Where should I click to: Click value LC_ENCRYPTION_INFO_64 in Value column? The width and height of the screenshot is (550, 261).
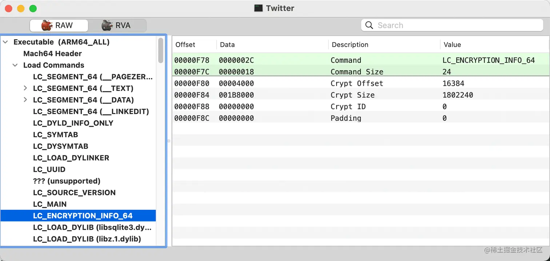[489, 60]
